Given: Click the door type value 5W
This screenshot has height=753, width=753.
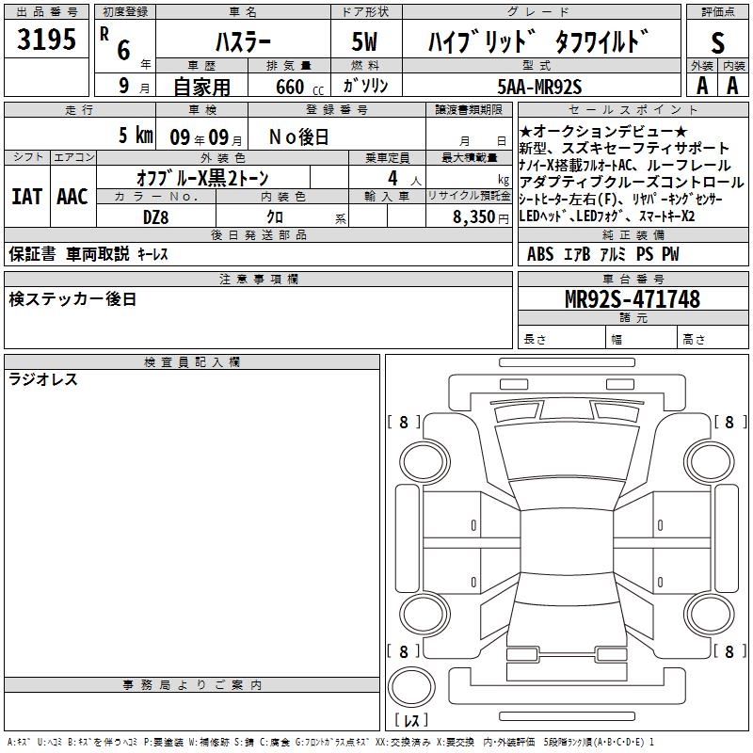Looking at the screenshot, I should 365,41.
